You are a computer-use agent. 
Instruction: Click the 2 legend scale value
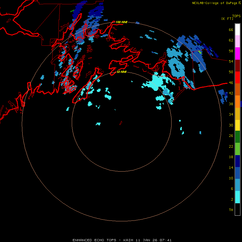click(232, 199)
